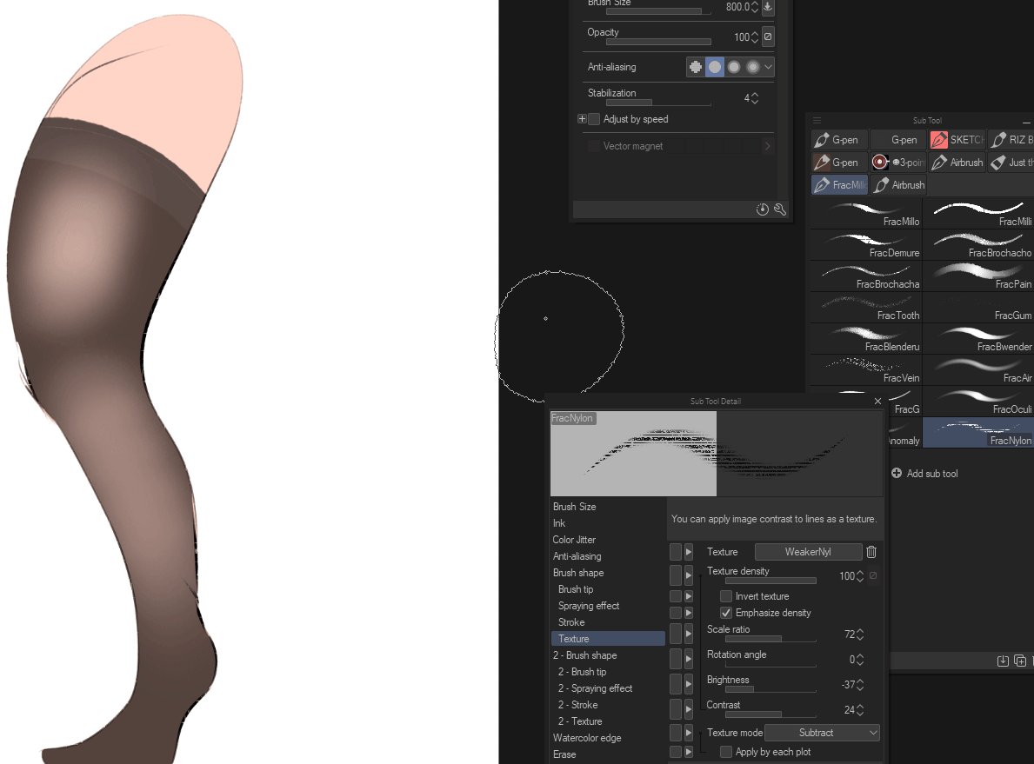
Task: Click the Brush Size value stepper
Action: (x=755, y=7)
